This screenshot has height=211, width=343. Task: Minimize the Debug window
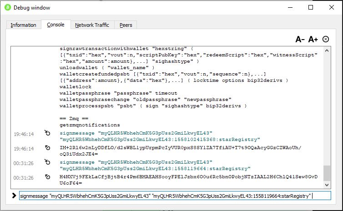[x=290, y=7]
